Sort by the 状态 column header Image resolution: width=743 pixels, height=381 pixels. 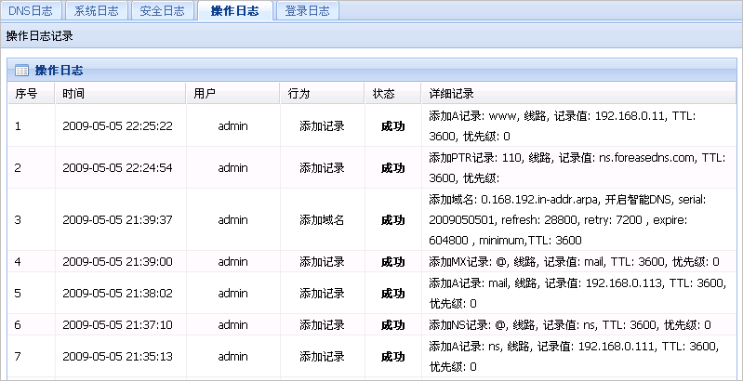[383, 94]
